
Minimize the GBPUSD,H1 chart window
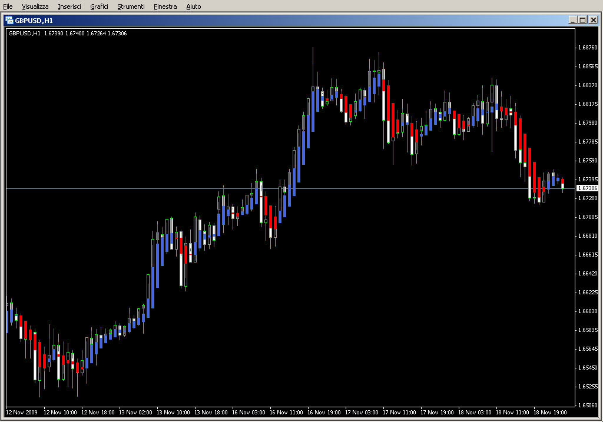point(572,20)
